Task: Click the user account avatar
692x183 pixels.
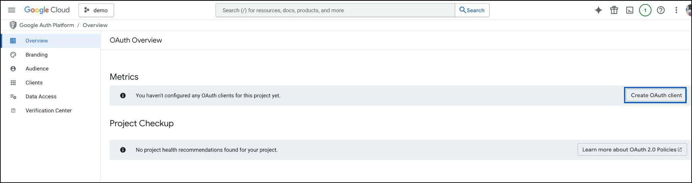Action: [689, 10]
